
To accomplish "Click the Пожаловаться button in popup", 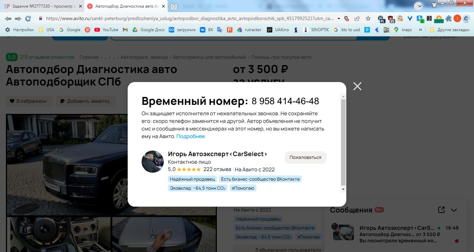I will tap(305, 157).
